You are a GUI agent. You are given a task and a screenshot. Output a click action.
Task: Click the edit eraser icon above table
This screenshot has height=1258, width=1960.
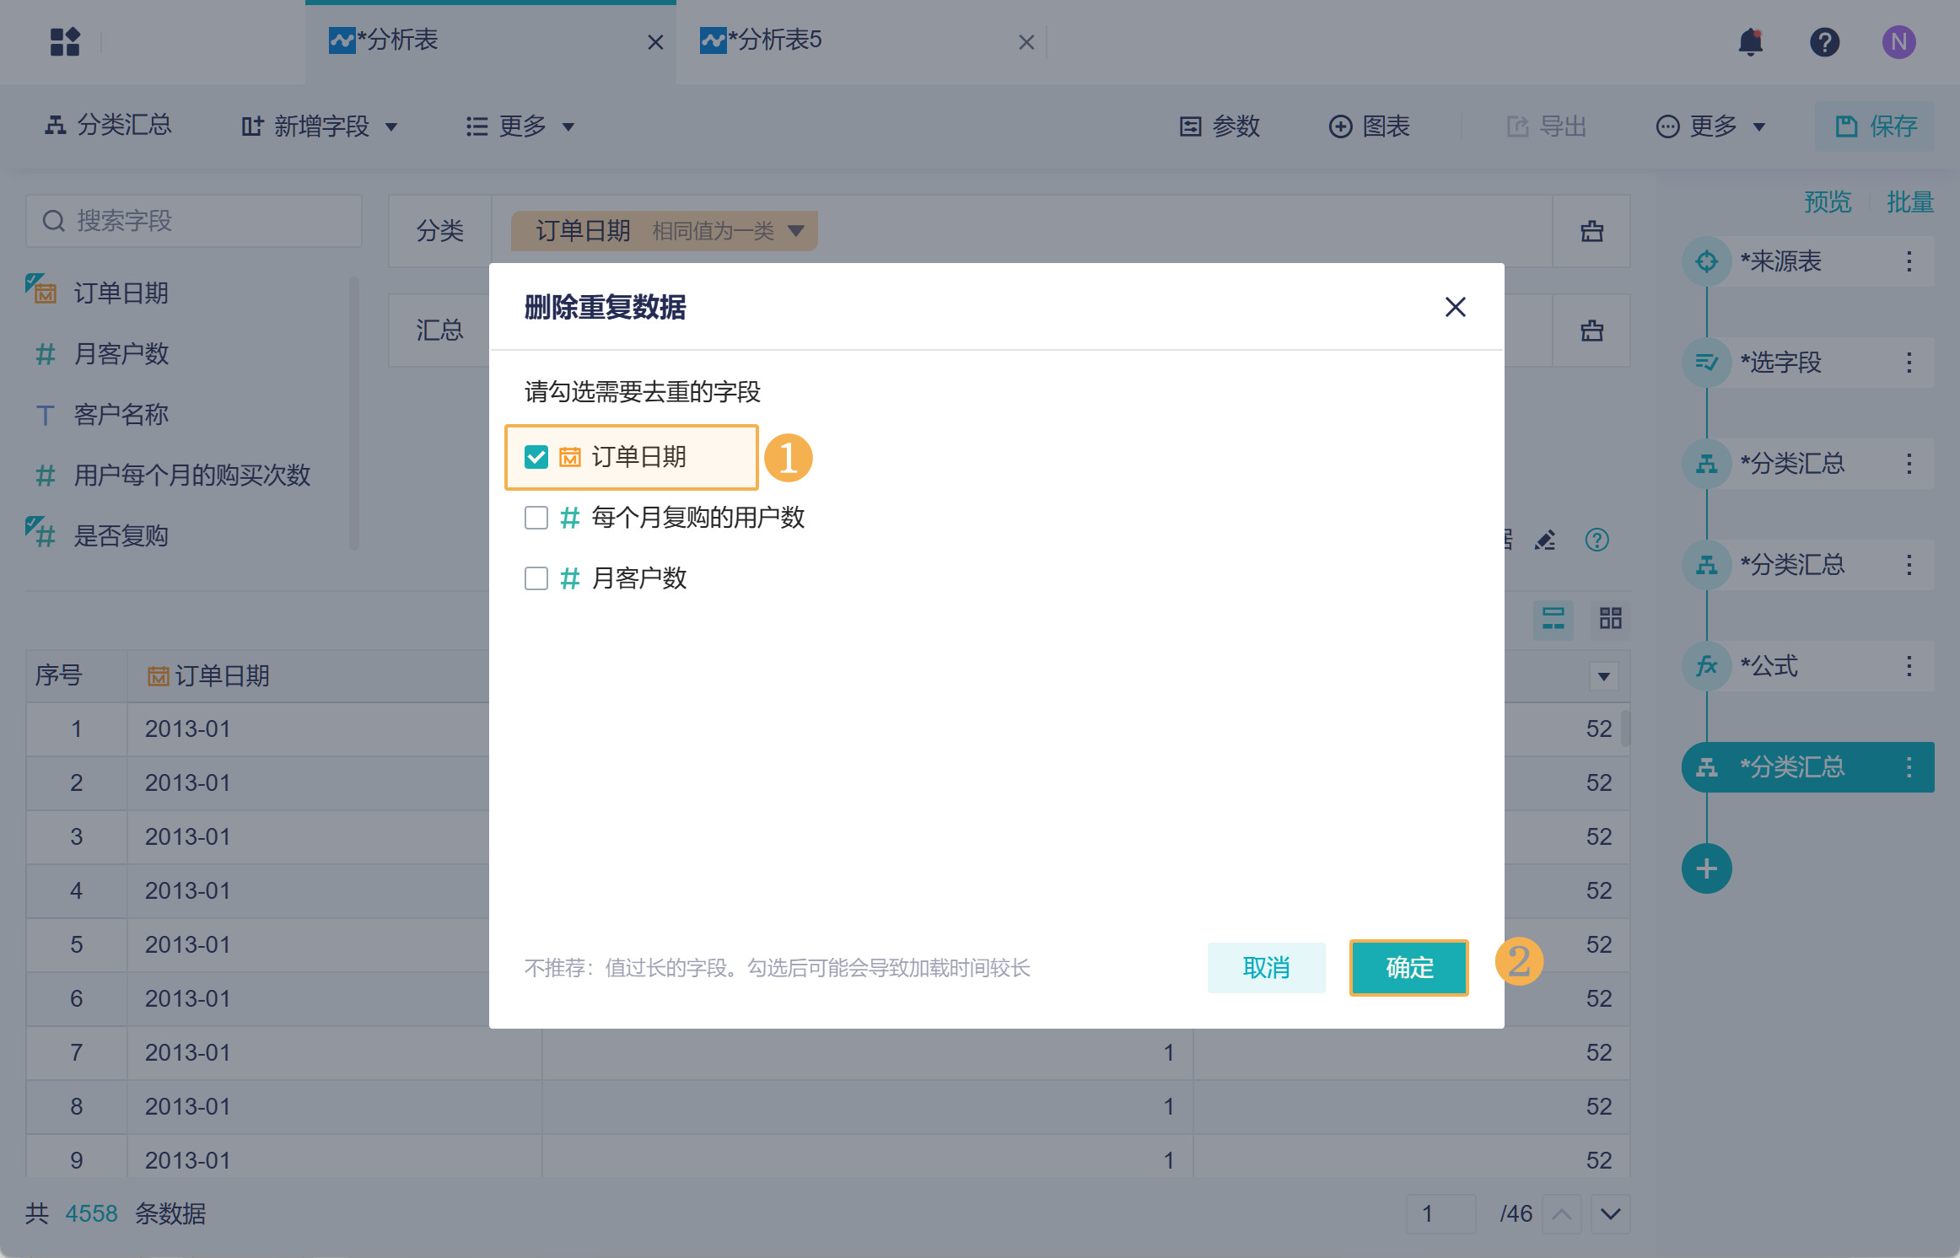tap(1545, 540)
